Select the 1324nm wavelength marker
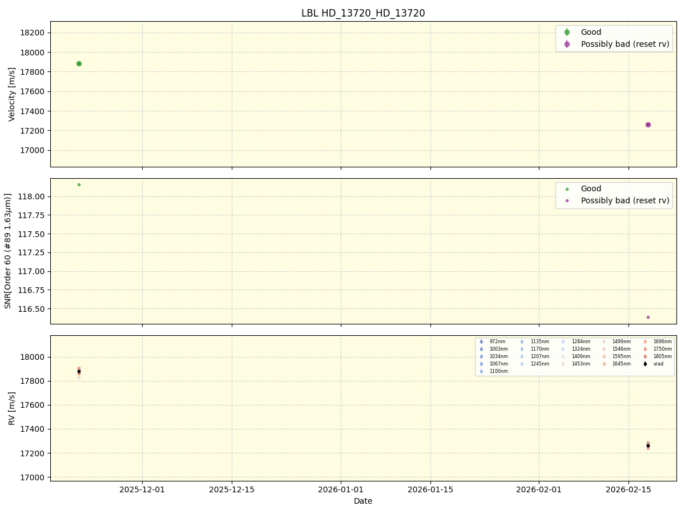 [x=562, y=348]
